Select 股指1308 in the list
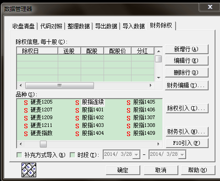220x181 pixels. pyautogui.click(x=144, y=126)
